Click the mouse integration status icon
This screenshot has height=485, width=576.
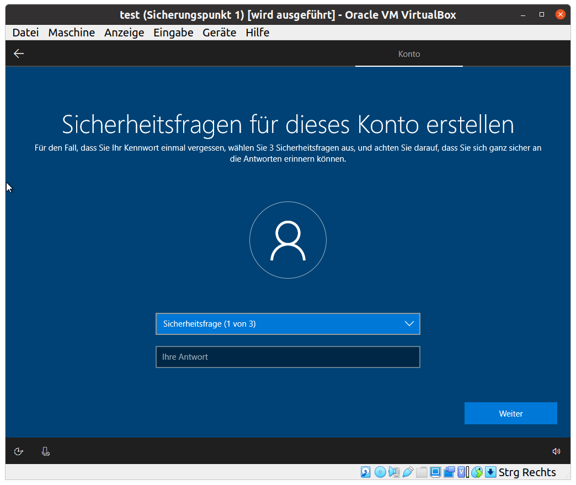coord(477,472)
